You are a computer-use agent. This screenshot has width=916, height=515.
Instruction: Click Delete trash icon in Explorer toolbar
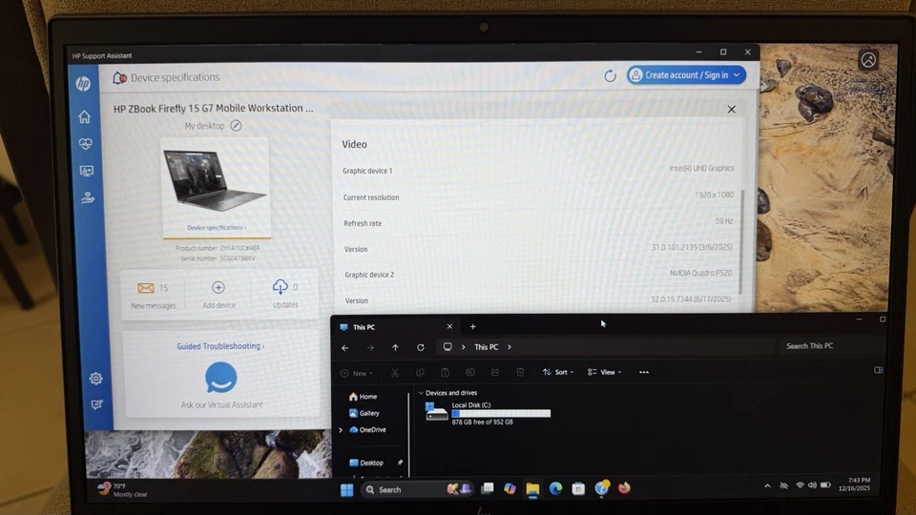coord(521,373)
